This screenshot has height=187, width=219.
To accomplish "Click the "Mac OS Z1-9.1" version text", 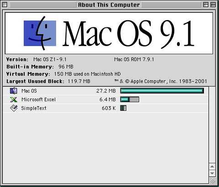I will coord(50,59).
